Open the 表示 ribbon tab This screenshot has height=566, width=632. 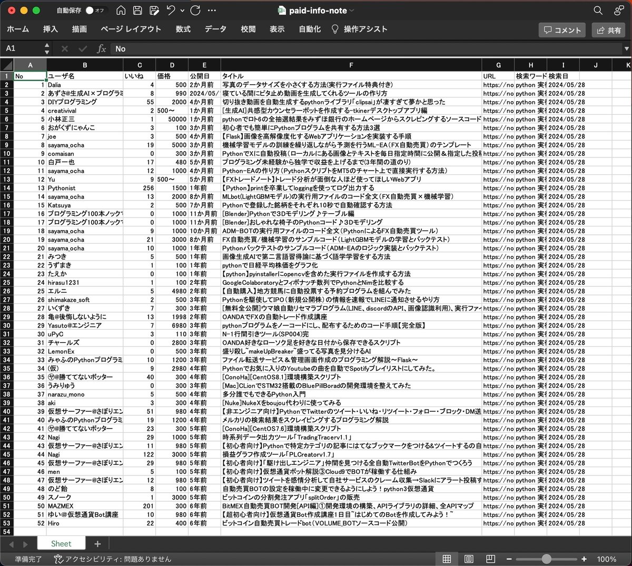[x=277, y=29]
